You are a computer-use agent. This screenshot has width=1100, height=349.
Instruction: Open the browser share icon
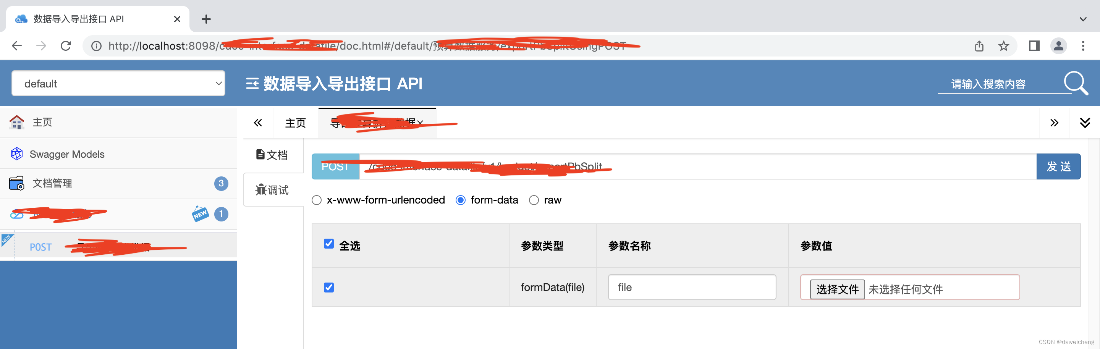coord(980,46)
